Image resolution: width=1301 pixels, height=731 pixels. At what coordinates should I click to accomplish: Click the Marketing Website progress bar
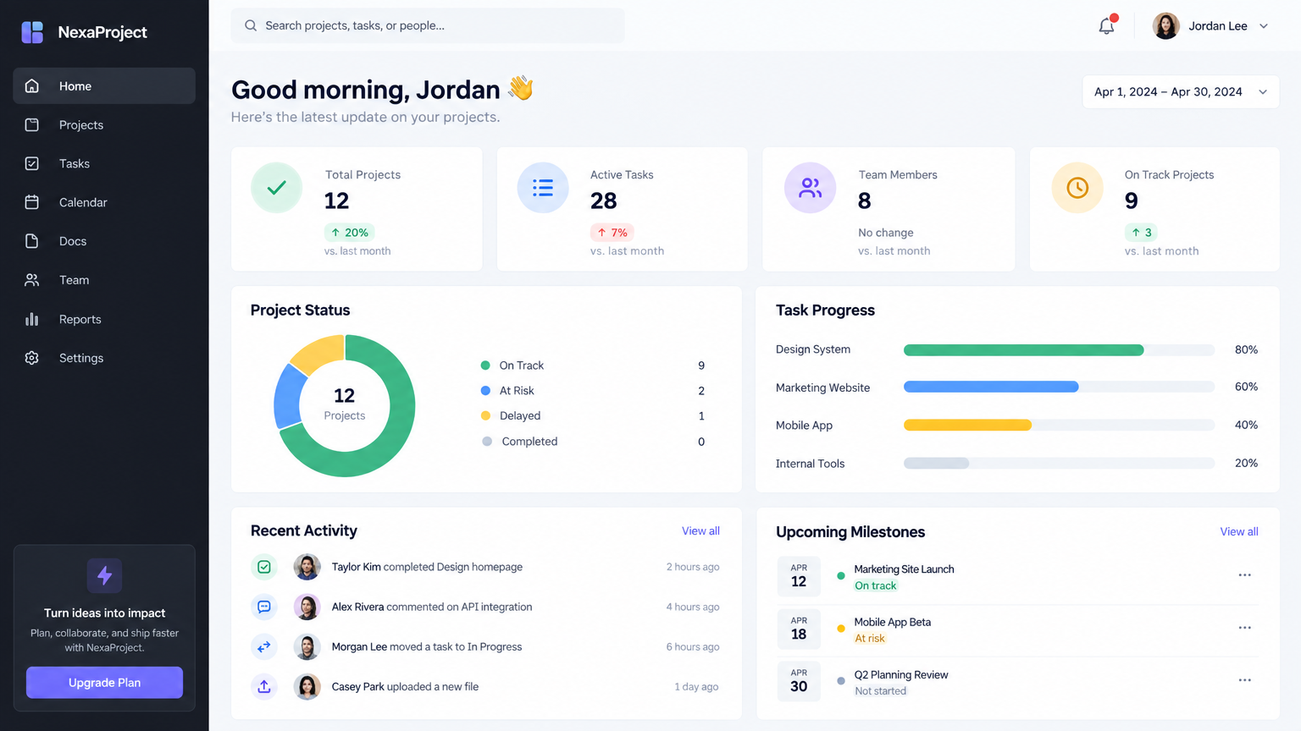tap(1059, 387)
